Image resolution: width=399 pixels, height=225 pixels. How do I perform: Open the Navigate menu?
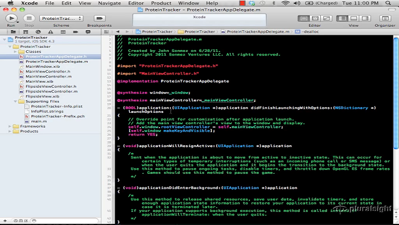coord(109,3)
